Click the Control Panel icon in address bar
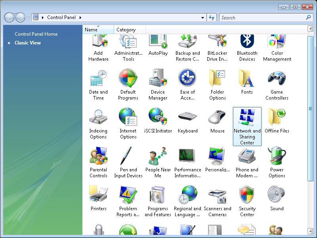 pos(36,17)
